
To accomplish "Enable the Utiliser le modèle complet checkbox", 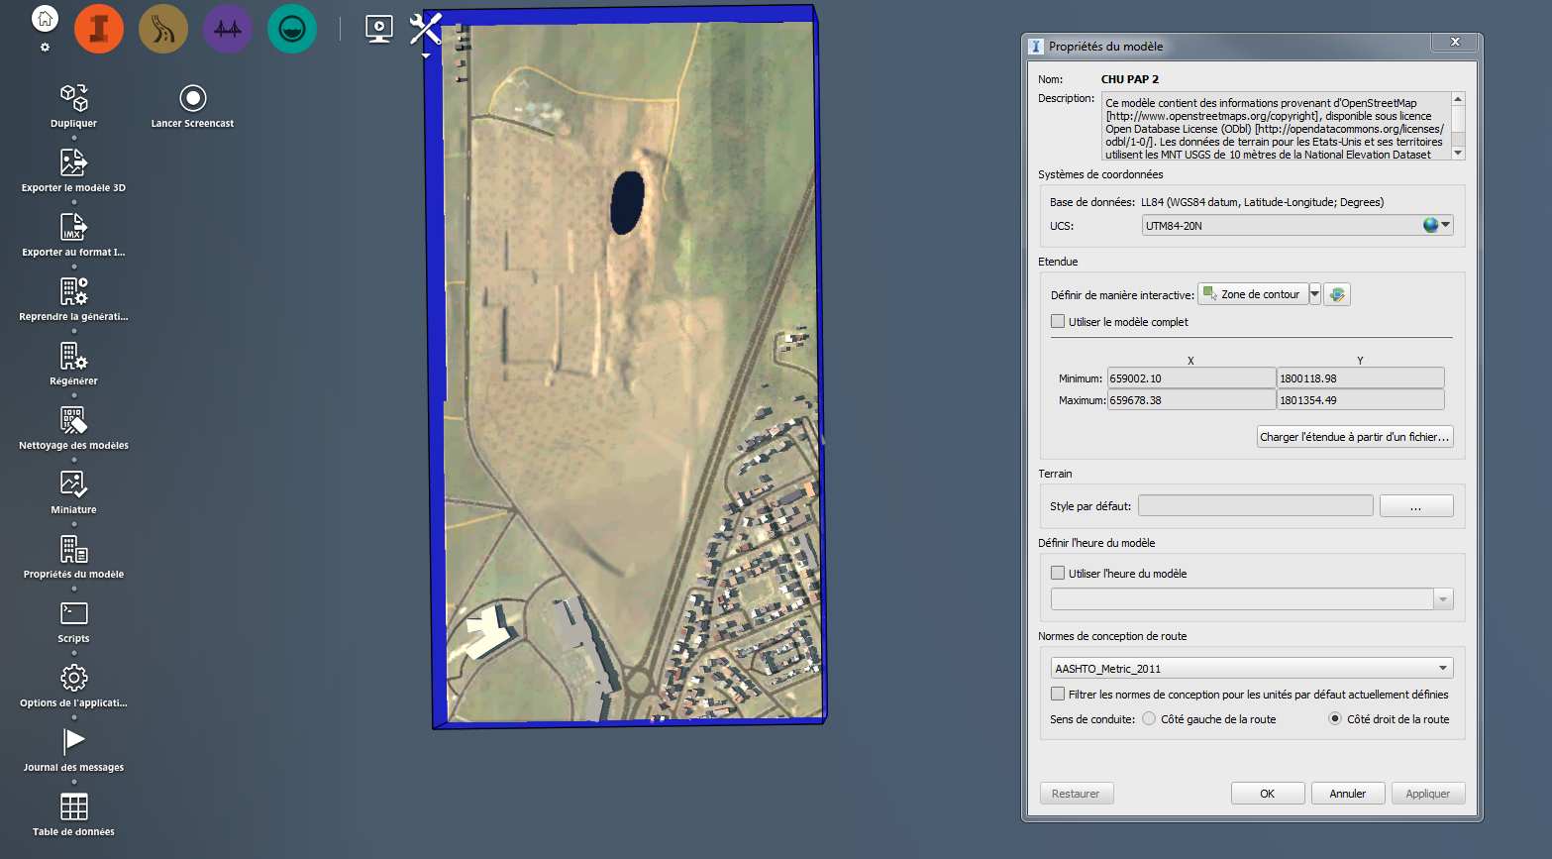I will pos(1057,321).
